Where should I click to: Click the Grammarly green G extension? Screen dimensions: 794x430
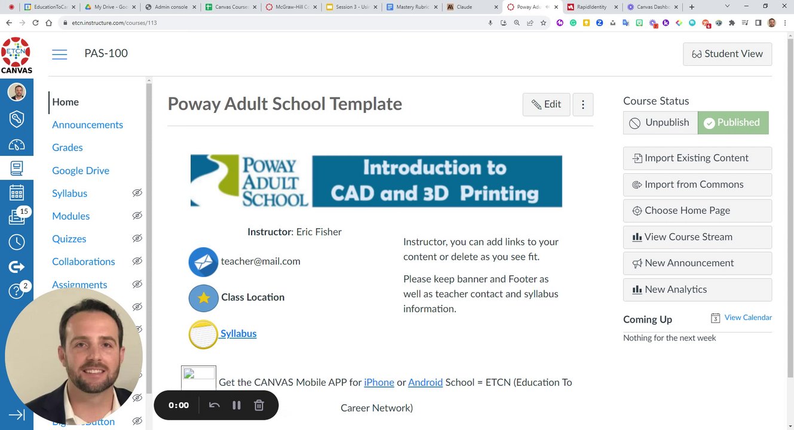[573, 23]
